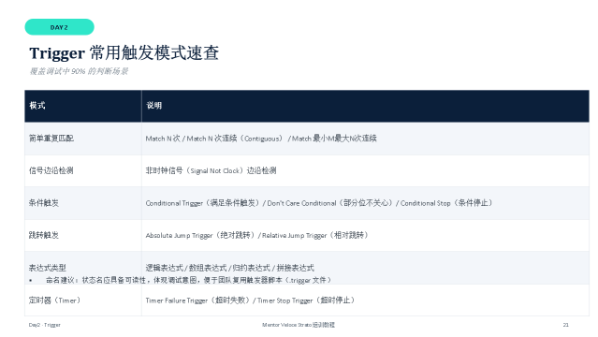598x337 pixels.
Task: Click the '命名建议' bullet note
Action: point(181,280)
